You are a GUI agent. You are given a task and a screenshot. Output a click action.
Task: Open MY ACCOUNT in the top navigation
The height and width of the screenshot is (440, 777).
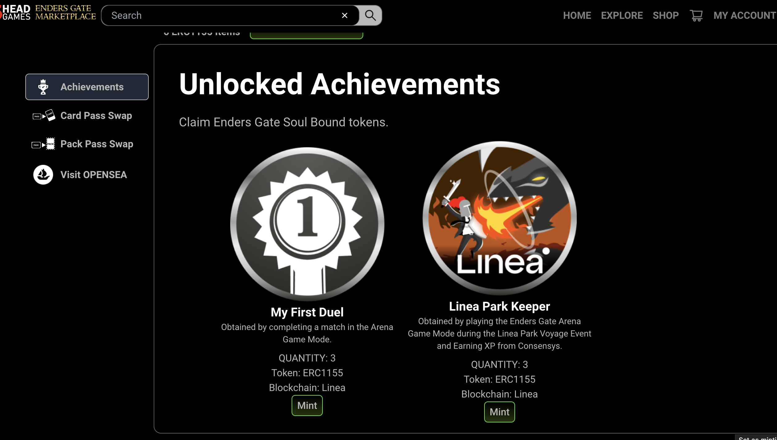[x=745, y=15]
